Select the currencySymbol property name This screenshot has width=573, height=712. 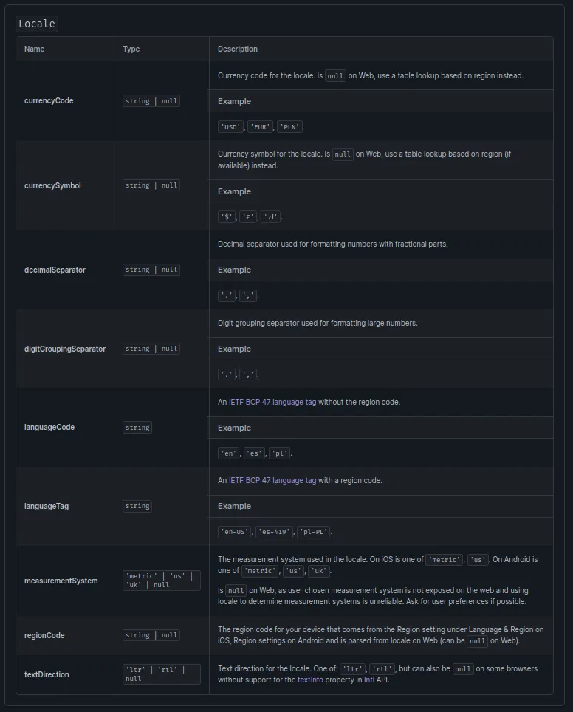pyautogui.click(x=52, y=185)
